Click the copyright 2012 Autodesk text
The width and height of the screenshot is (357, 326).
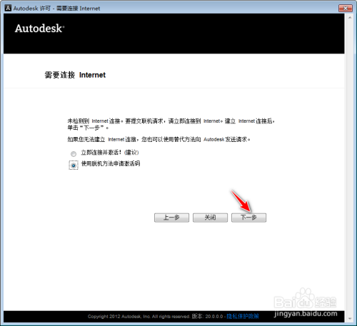(139, 317)
